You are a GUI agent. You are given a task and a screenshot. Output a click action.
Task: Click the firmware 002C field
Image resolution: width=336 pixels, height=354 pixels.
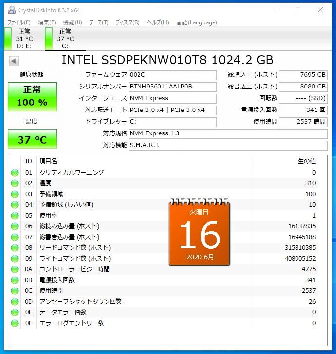172,75
